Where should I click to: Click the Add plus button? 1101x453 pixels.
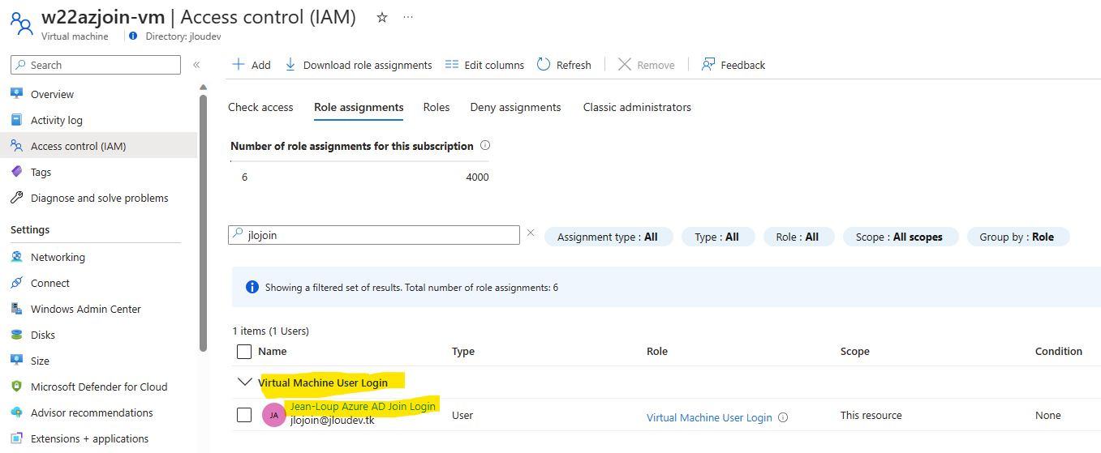point(252,65)
